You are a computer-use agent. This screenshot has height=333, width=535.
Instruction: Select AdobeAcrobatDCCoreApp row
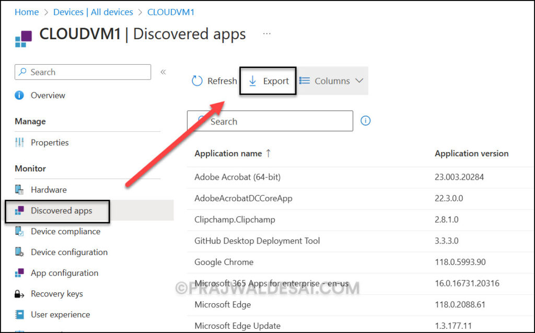click(x=360, y=199)
